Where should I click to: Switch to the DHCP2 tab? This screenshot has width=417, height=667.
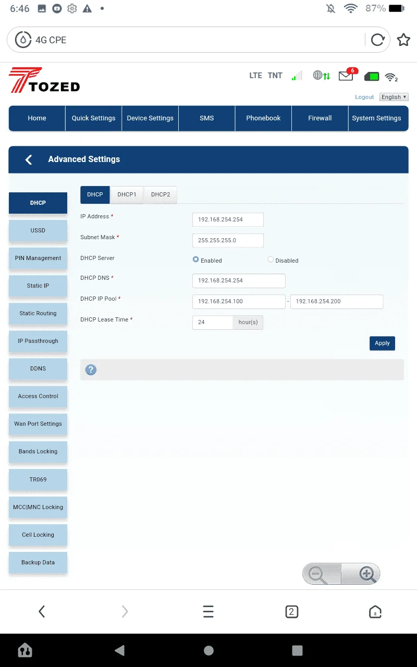(161, 194)
